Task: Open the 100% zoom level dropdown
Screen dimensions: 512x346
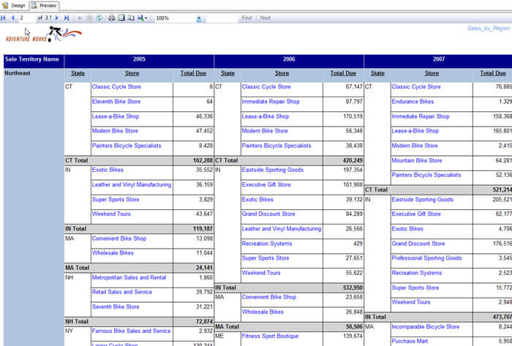Action: click(199, 18)
